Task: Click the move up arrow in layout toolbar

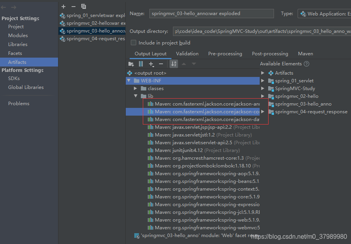Action: tap(184, 64)
